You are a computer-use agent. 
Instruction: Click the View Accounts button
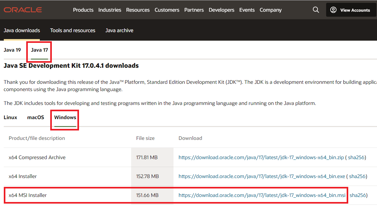(x=351, y=10)
